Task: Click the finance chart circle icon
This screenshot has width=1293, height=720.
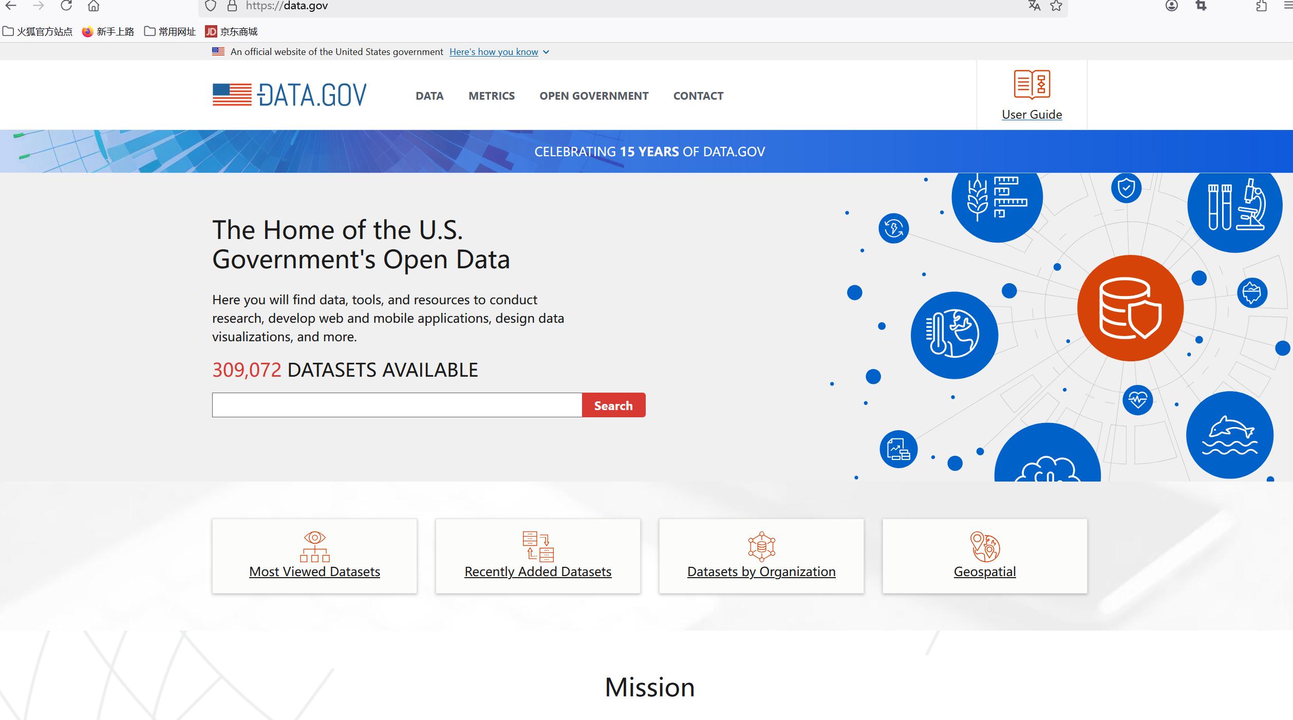Action: point(898,449)
